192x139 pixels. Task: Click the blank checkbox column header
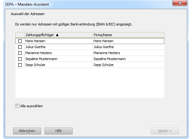click(20, 35)
